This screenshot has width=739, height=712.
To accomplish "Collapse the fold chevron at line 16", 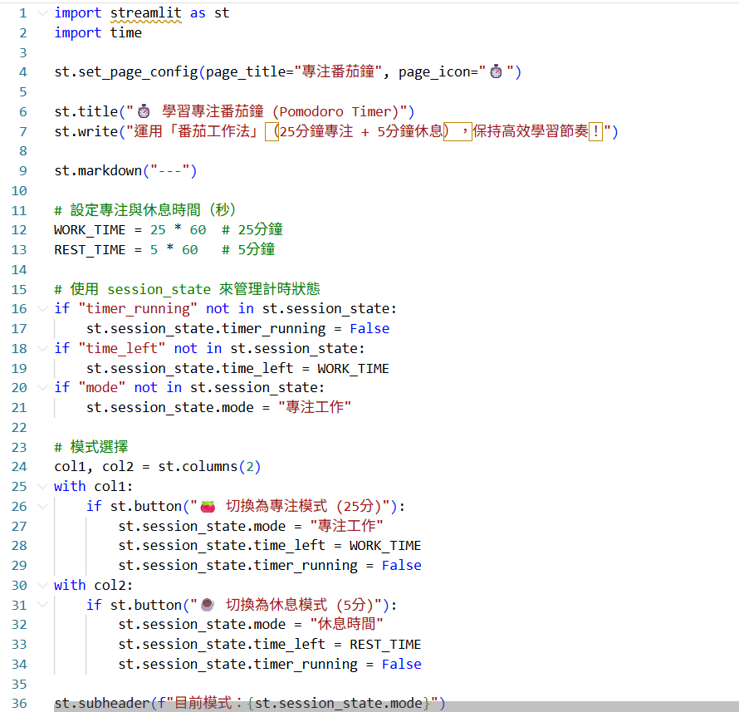I will [x=42, y=309].
